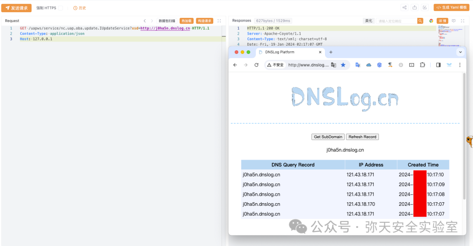Click the j0ha5n.dnslog.cn subdomain text above the table
Viewport: 473px width, 246px height.
345,150
